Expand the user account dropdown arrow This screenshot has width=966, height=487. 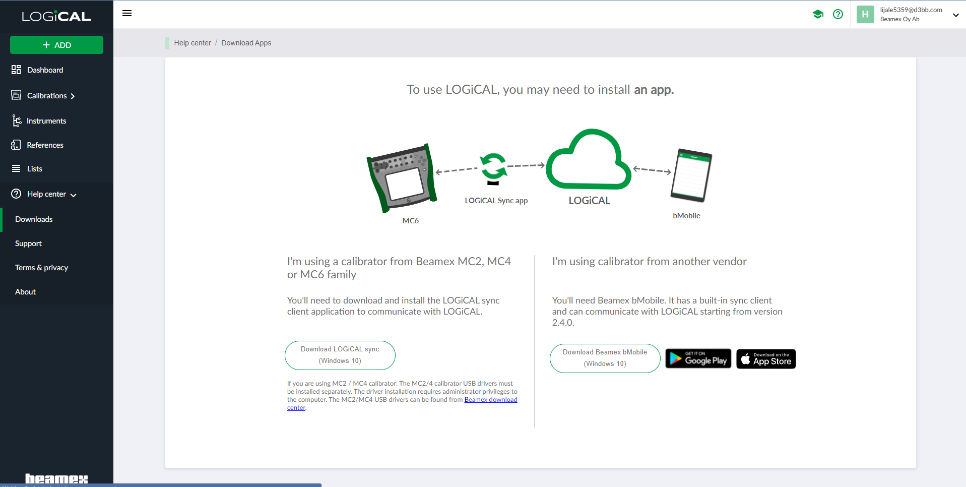pos(955,15)
